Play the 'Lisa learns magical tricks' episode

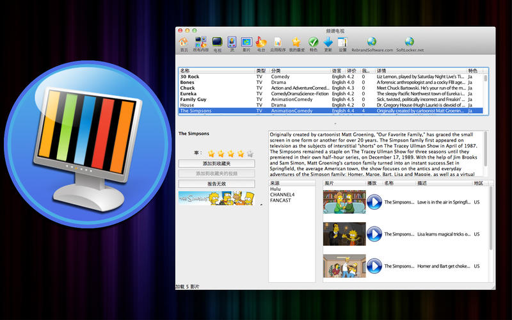coord(374,234)
